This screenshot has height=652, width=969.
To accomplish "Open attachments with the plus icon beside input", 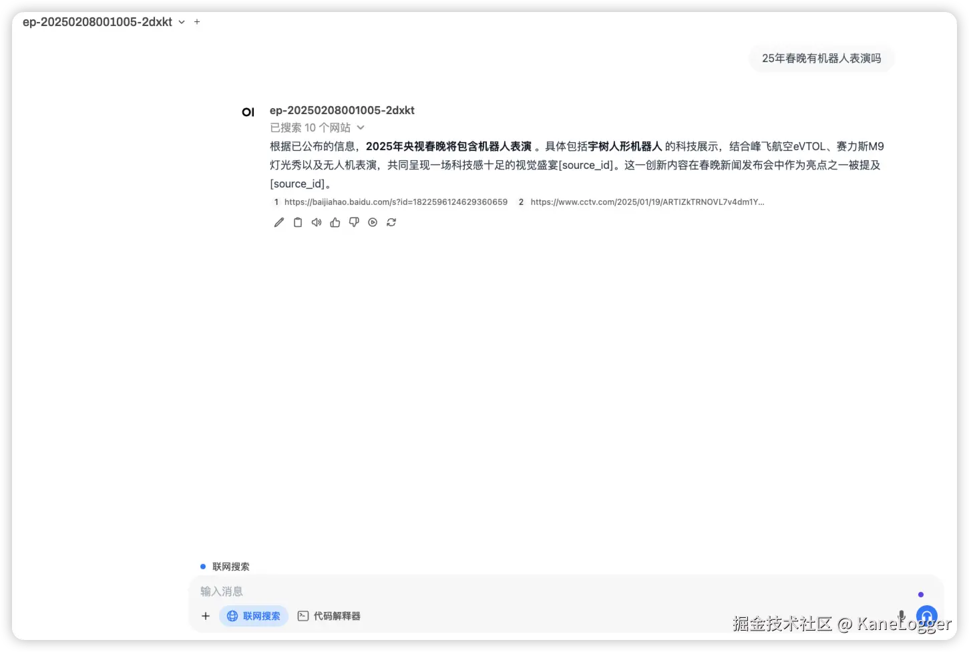I will pos(206,615).
